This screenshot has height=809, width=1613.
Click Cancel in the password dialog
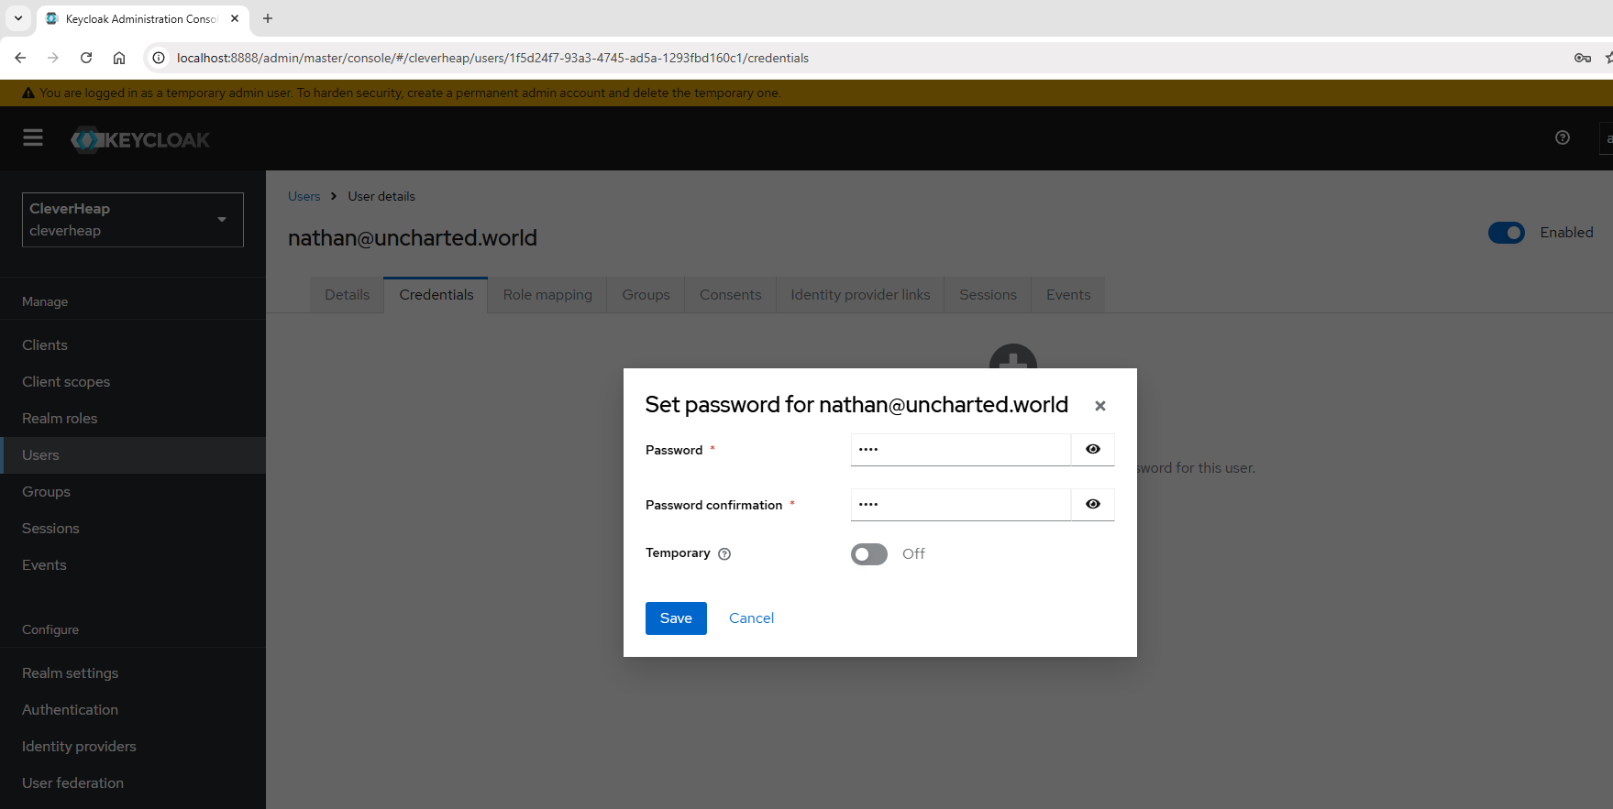coord(751,618)
